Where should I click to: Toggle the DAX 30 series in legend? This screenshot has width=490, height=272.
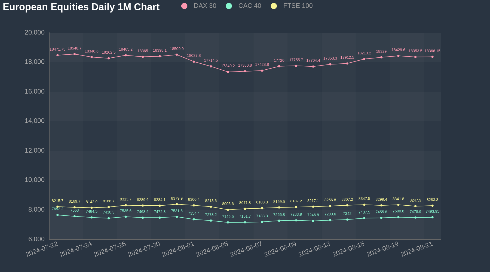point(197,6)
